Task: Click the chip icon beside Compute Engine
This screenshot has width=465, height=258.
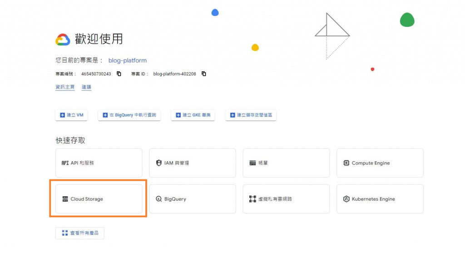Action: click(x=346, y=163)
